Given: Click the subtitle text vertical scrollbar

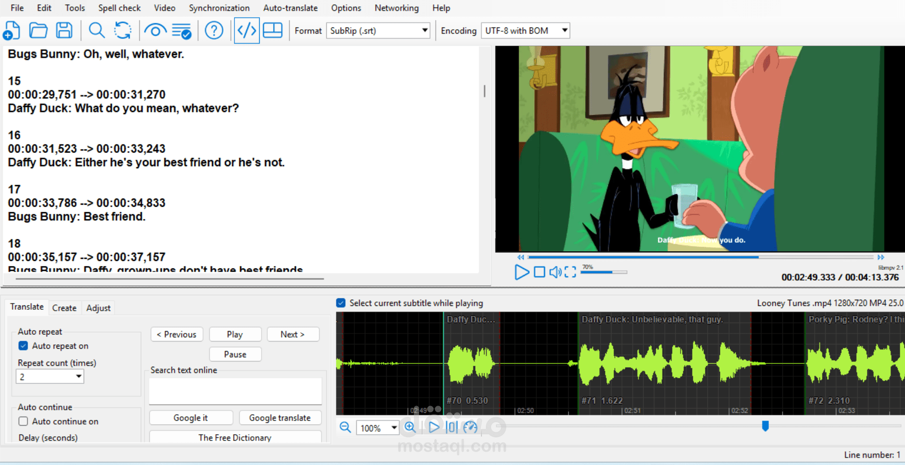Looking at the screenshot, I should coord(485,91).
